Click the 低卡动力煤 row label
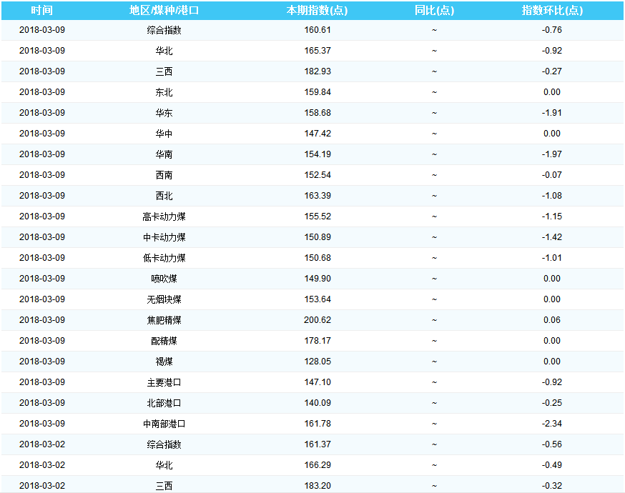 164,258
